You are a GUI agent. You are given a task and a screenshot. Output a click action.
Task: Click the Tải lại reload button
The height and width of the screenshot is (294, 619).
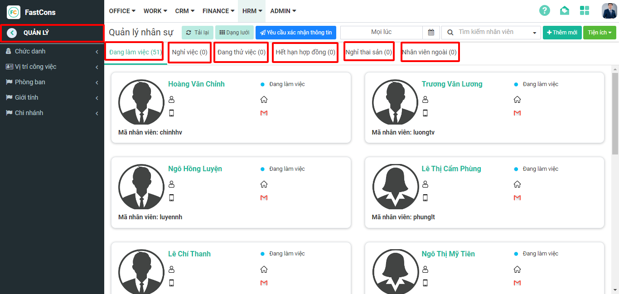(198, 33)
